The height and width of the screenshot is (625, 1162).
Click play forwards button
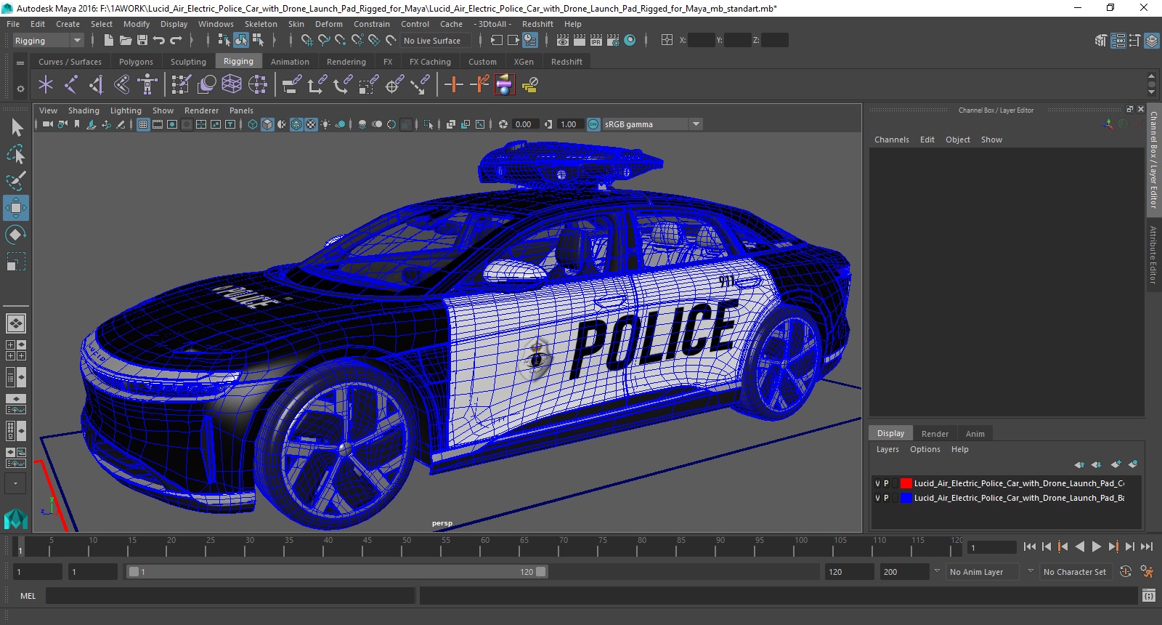1097,547
